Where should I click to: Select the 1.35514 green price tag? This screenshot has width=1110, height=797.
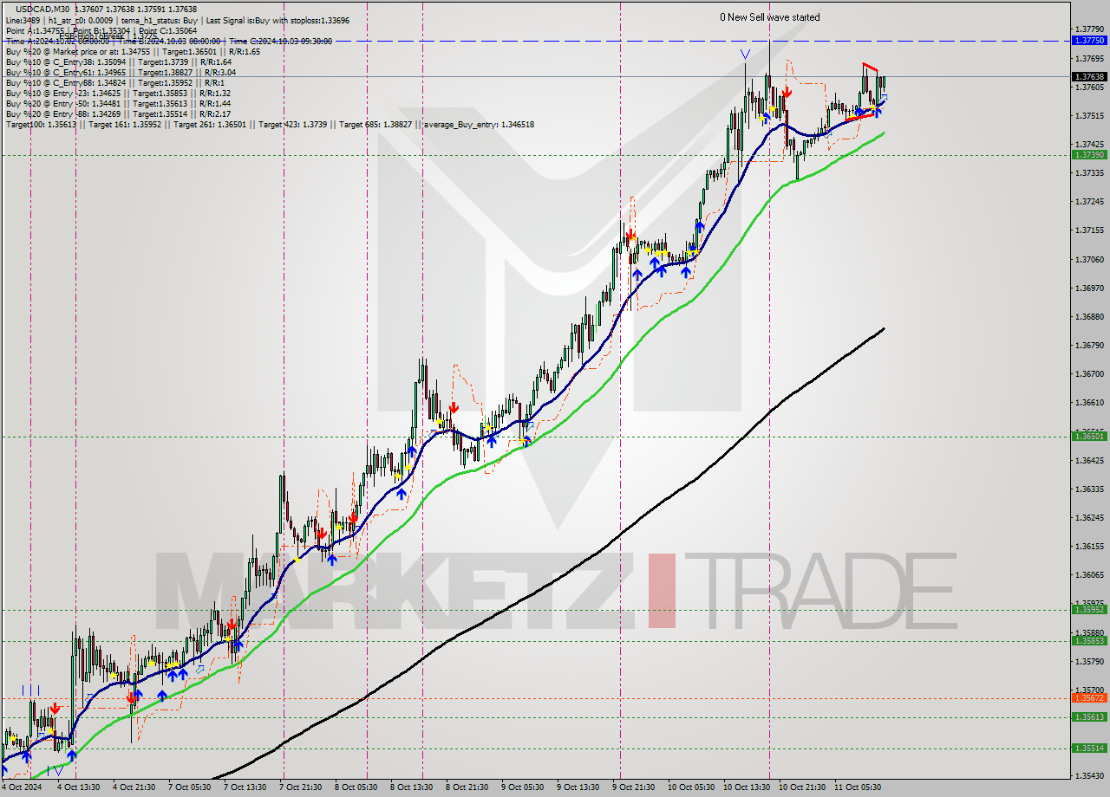tap(1089, 748)
